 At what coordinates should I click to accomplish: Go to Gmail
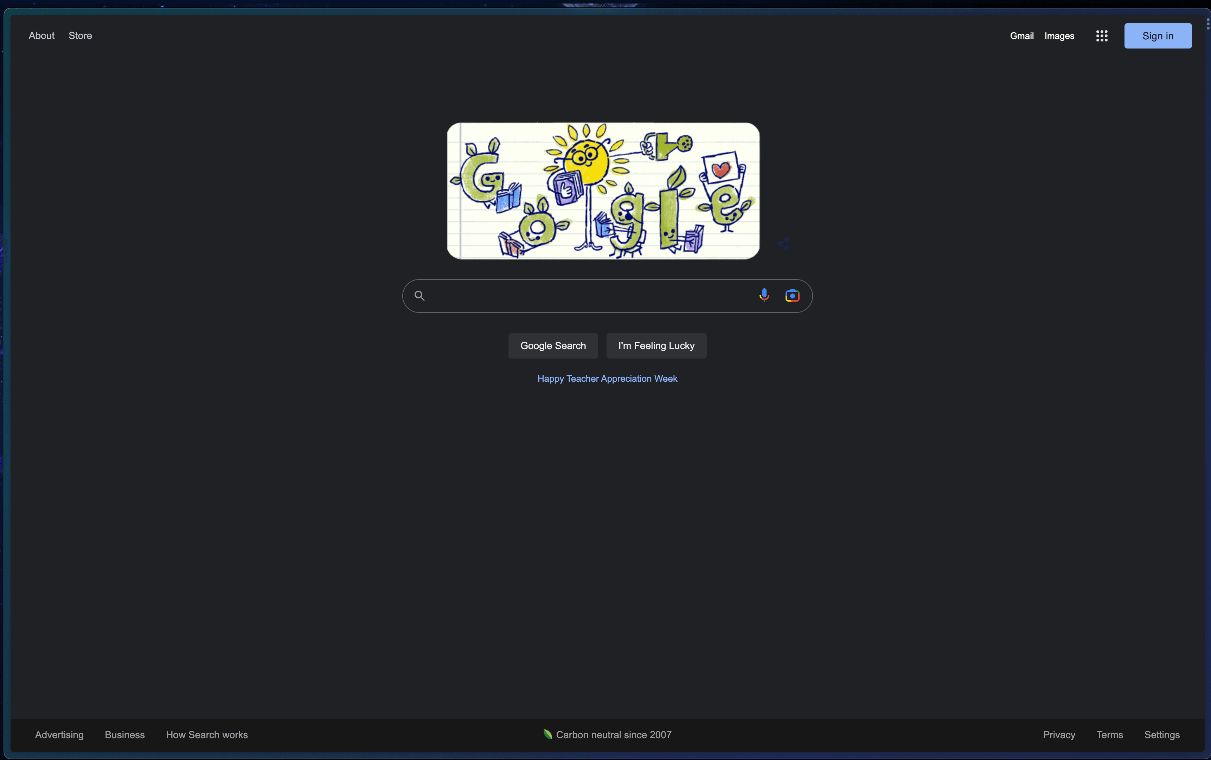coord(1021,36)
